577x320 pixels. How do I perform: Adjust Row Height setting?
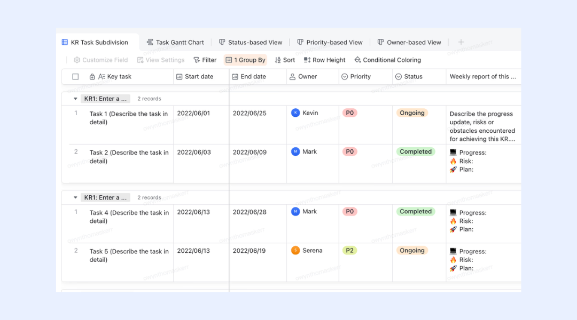coord(324,60)
